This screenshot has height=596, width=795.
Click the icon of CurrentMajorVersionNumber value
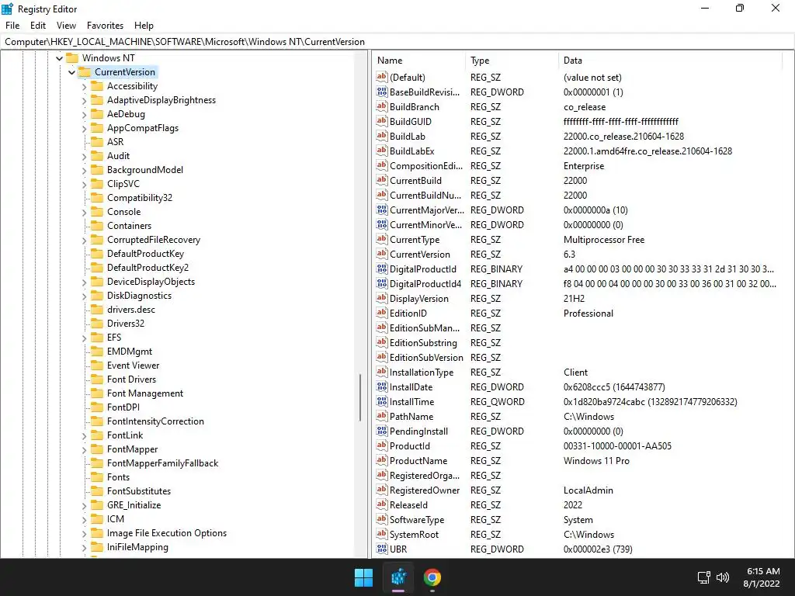(382, 210)
